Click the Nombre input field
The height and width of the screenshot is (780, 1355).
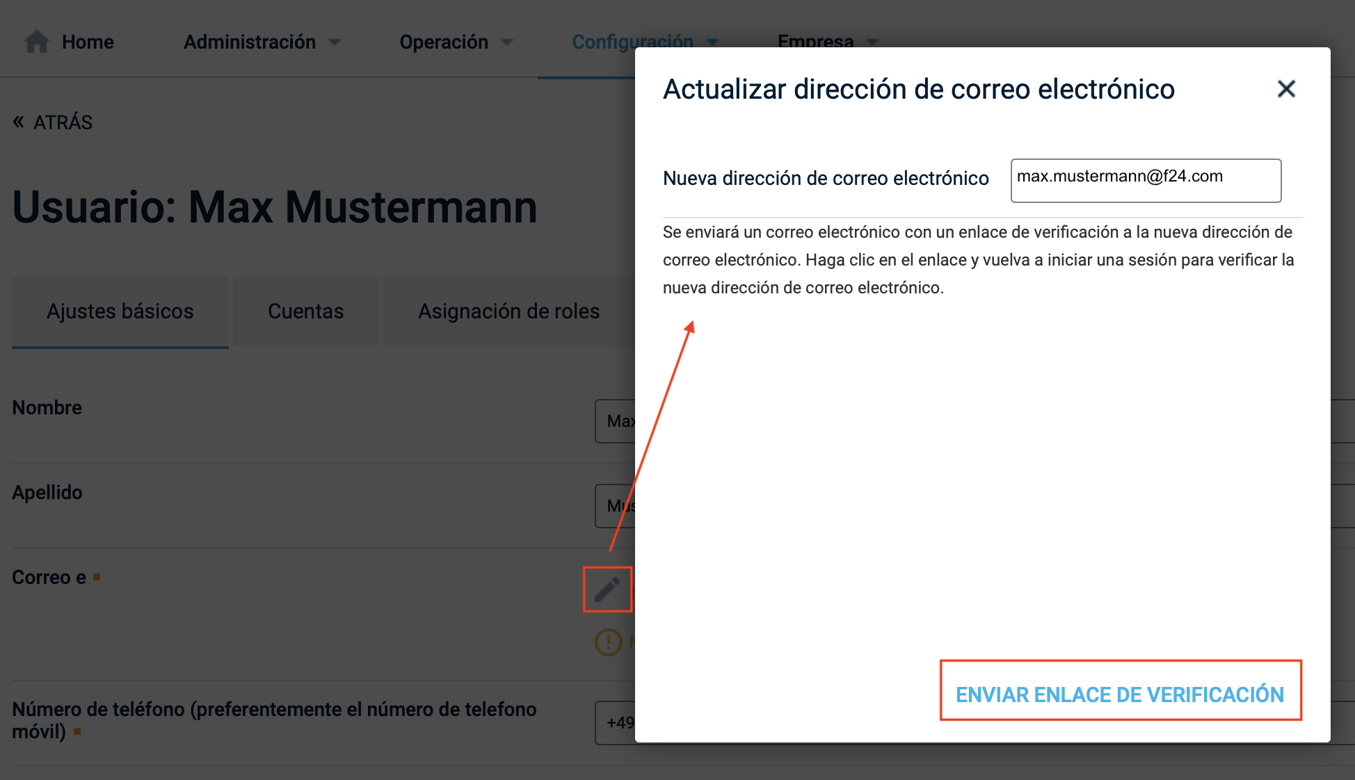615,421
